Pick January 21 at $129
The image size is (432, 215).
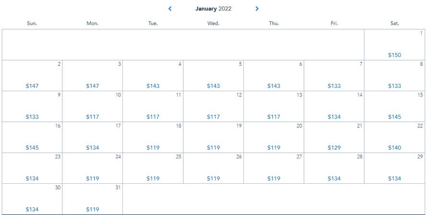point(334,137)
